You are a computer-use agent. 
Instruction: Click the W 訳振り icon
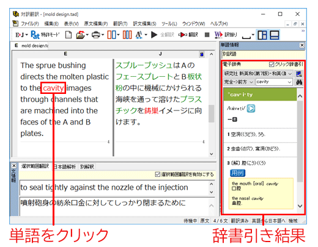click(x=218, y=35)
